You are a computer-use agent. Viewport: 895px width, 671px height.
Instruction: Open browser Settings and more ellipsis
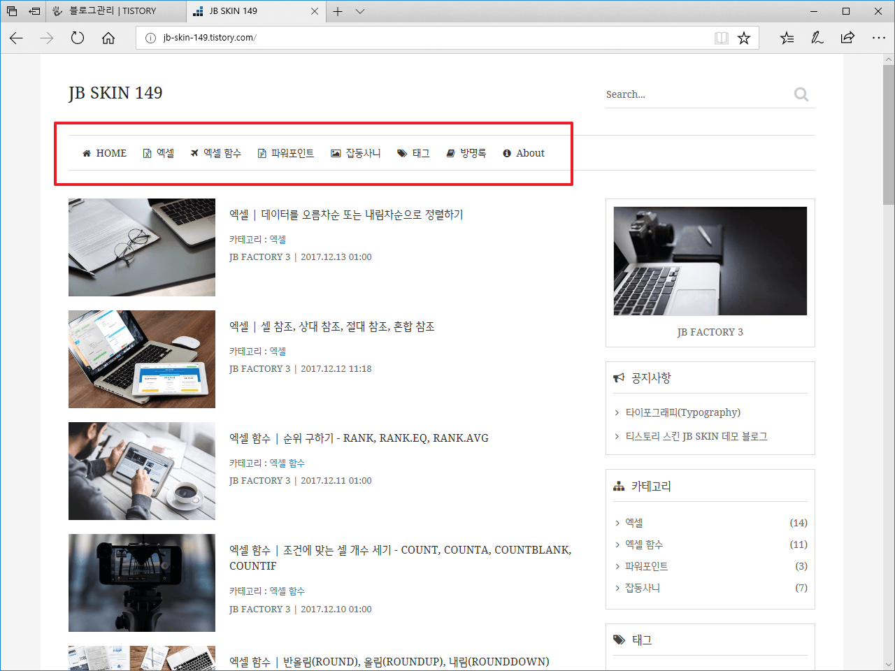point(879,38)
